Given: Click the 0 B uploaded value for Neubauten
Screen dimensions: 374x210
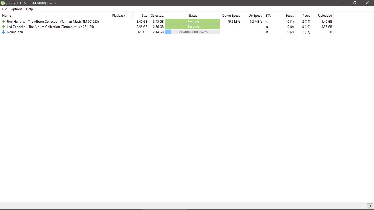Looking at the screenshot, I should tap(330, 32).
